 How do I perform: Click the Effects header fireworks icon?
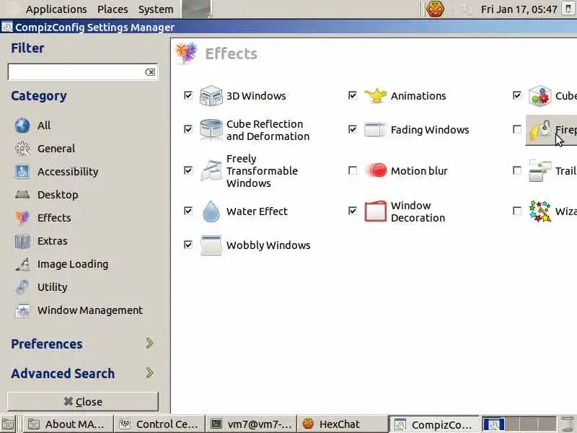(x=186, y=53)
